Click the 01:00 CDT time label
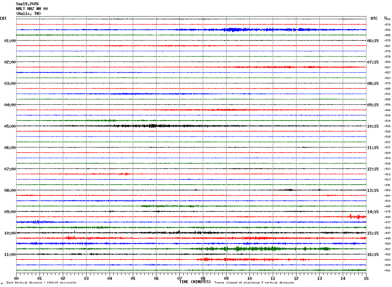Image resolution: width=392 pixels, height=287 pixels. [x=10, y=41]
